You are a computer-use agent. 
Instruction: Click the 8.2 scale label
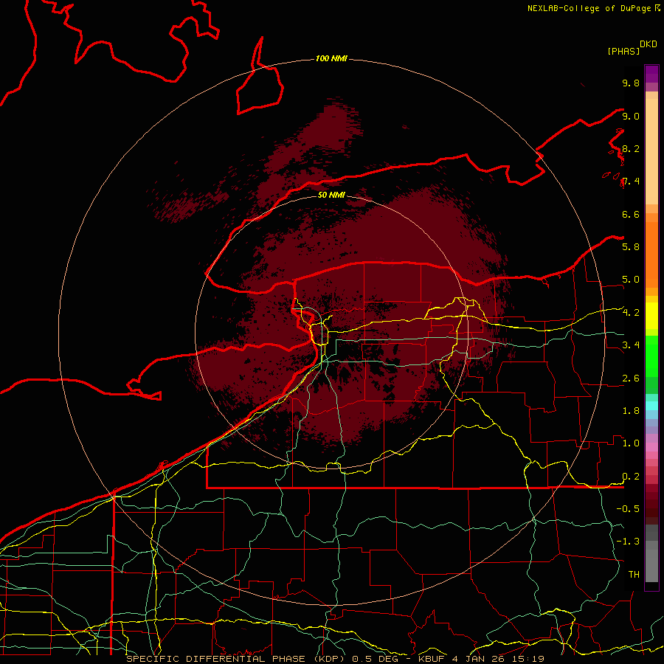[631, 148]
